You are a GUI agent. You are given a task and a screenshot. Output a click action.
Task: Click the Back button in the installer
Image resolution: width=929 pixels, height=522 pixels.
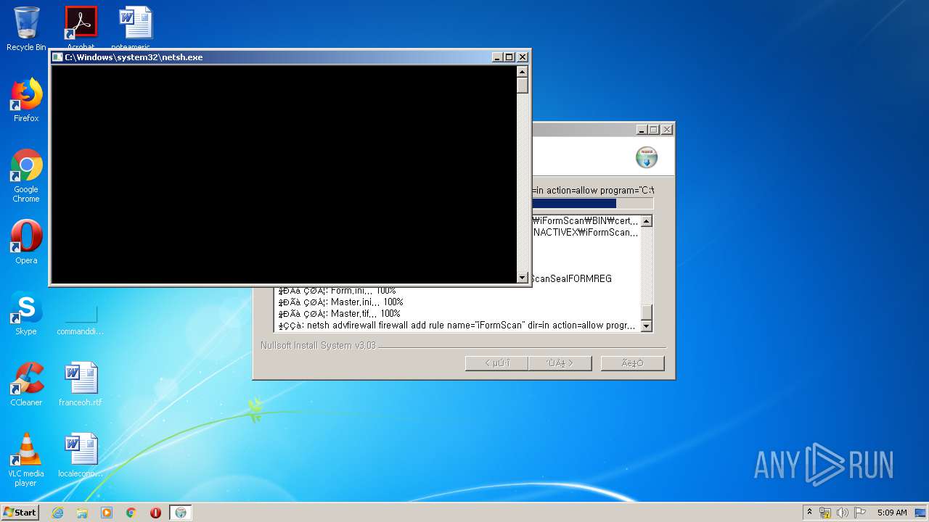pos(497,363)
